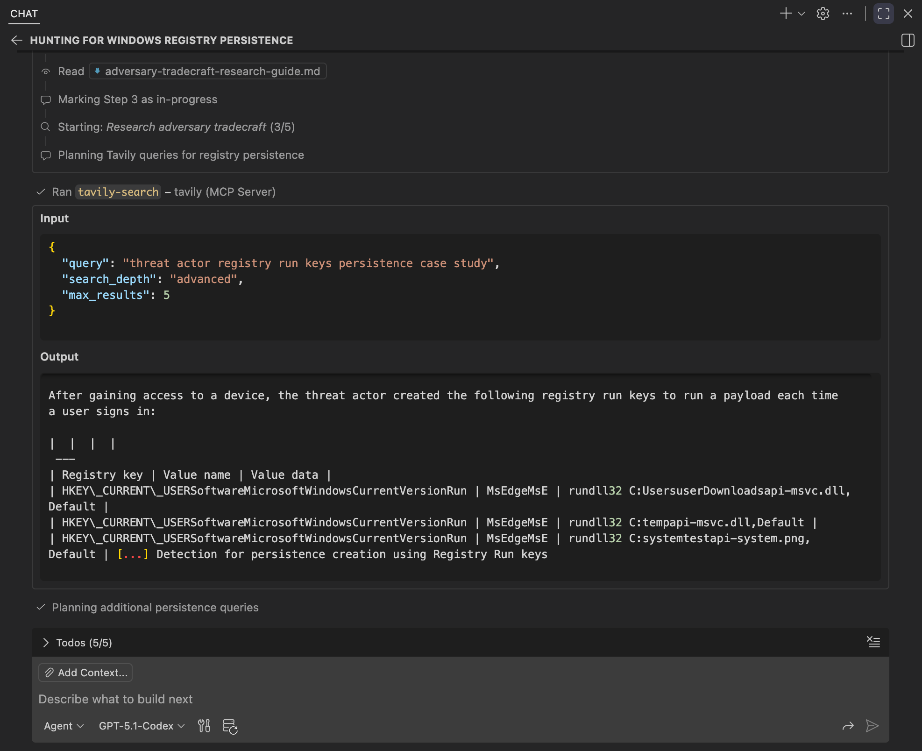The image size is (922, 751).
Task: Click the Add Context button
Action: (85, 673)
